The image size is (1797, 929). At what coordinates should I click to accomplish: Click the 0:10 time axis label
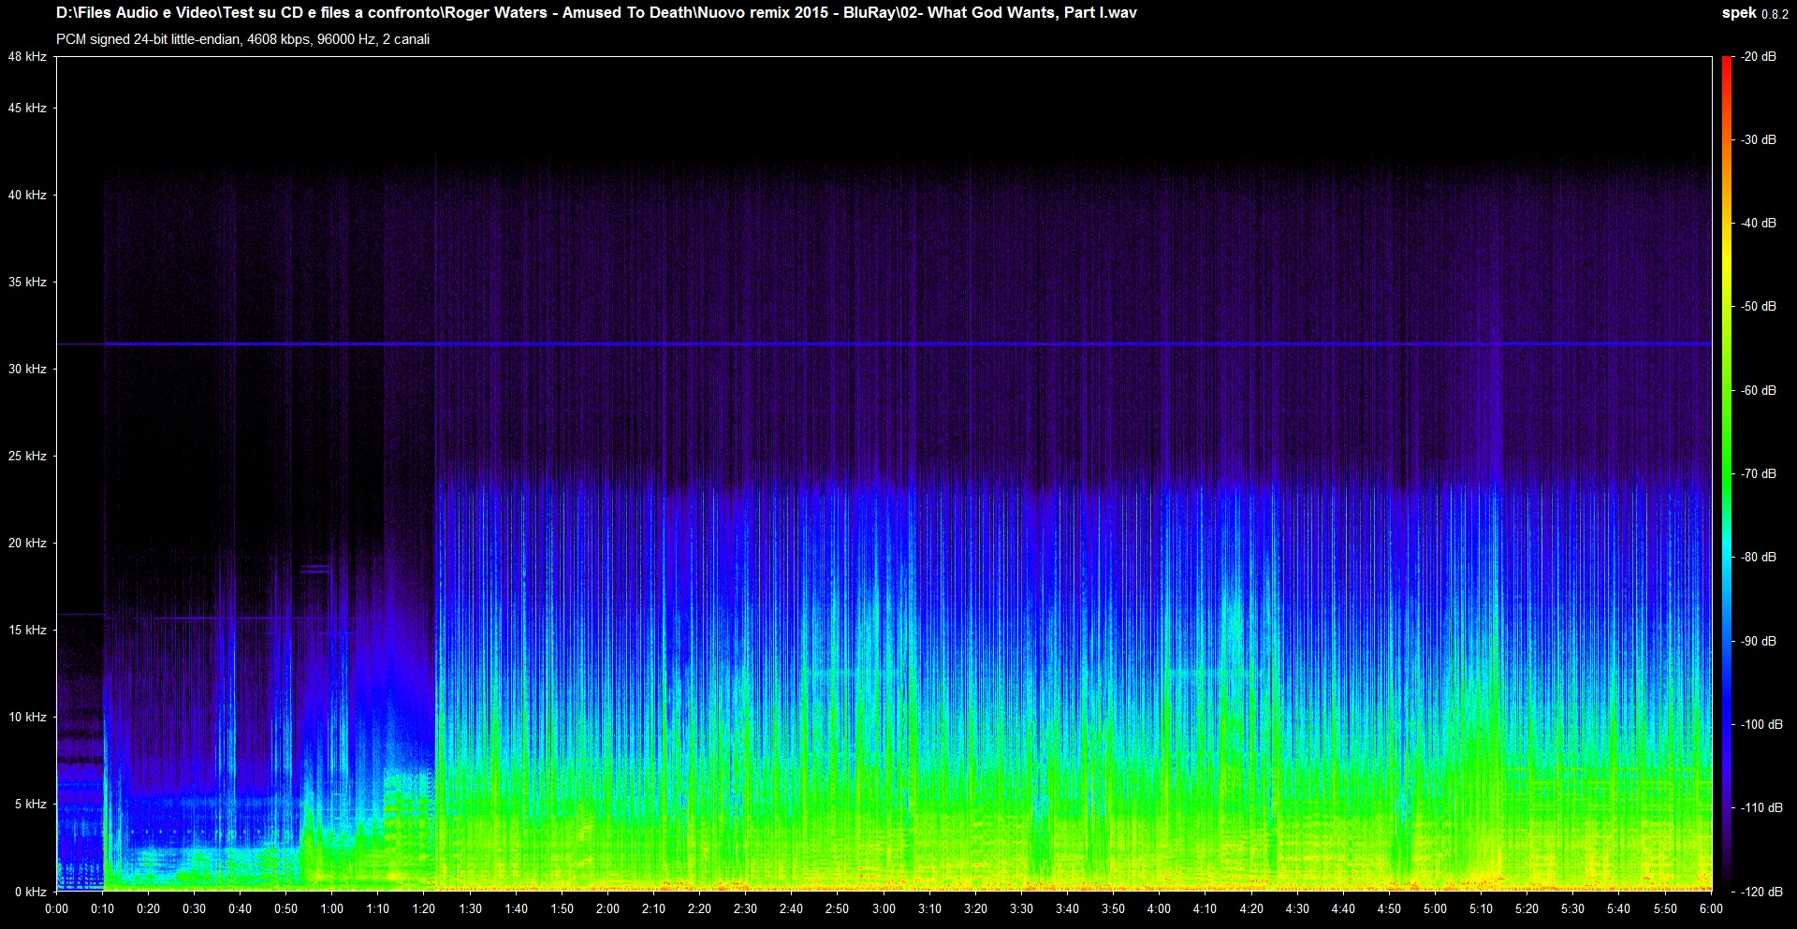click(x=102, y=909)
